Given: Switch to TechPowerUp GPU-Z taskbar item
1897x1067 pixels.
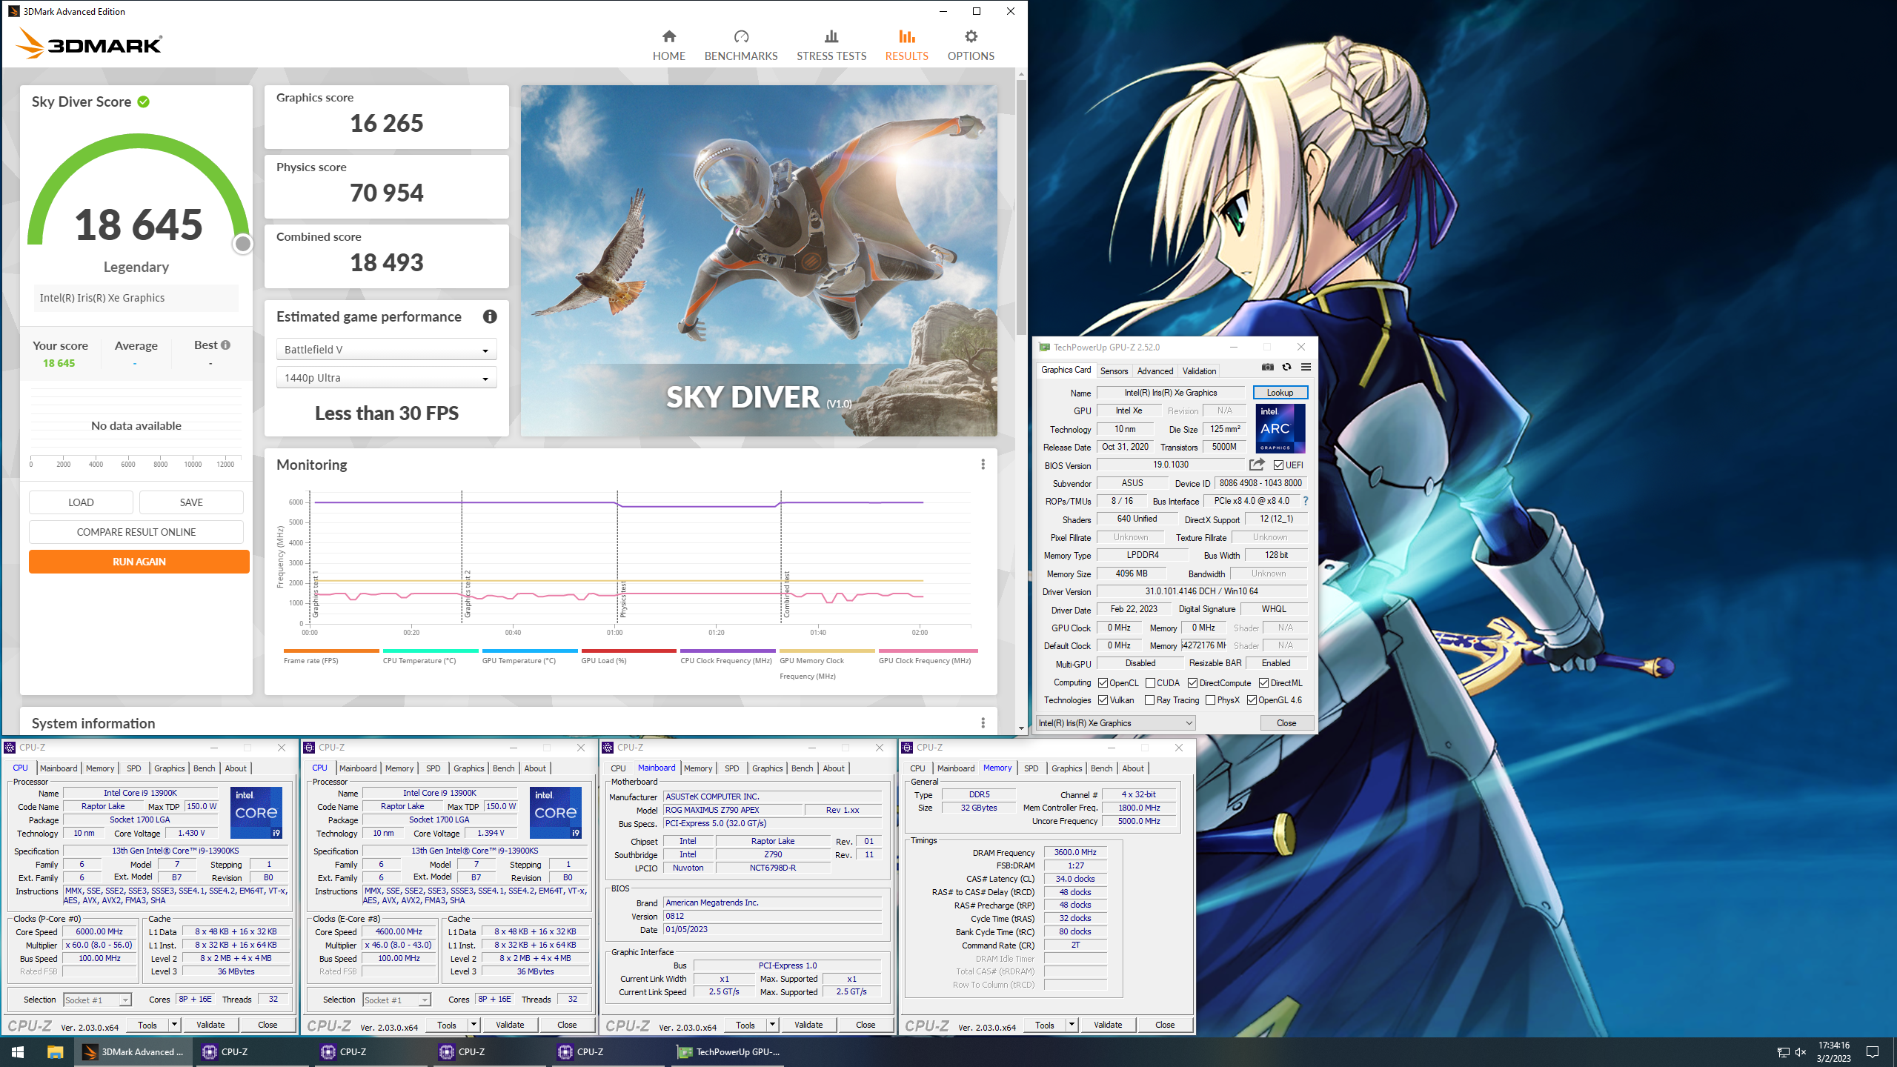Looking at the screenshot, I should [729, 1051].
